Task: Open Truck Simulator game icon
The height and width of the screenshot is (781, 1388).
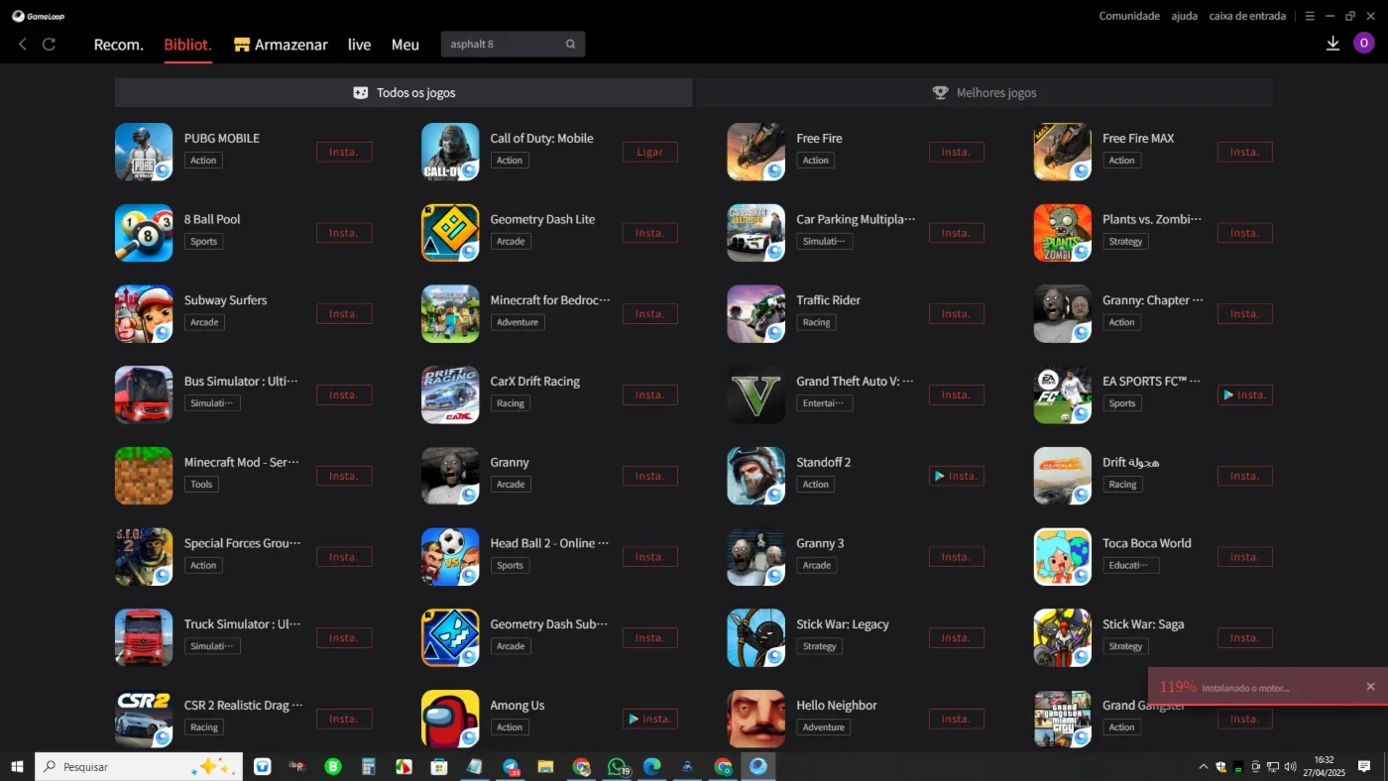Action: tap(144, 637)
